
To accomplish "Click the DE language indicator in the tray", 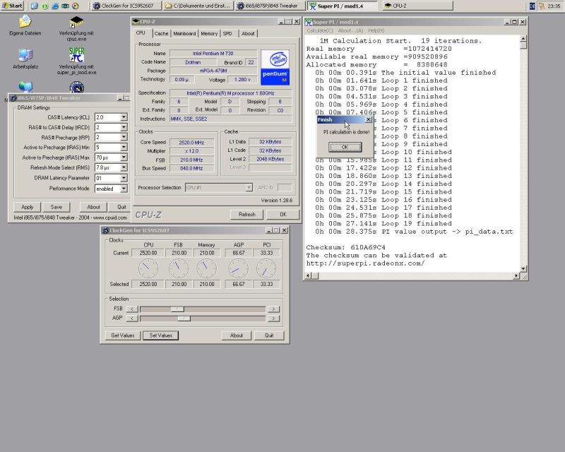I will (533, 6).
